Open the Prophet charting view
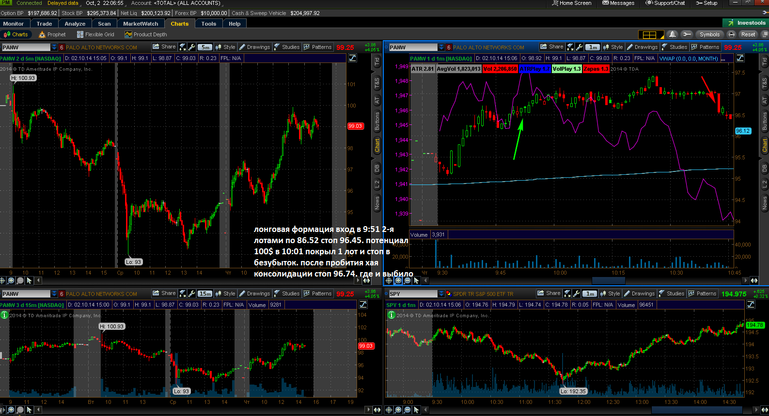769x416 pixels. pyautogui.click(x=52, y=34)
